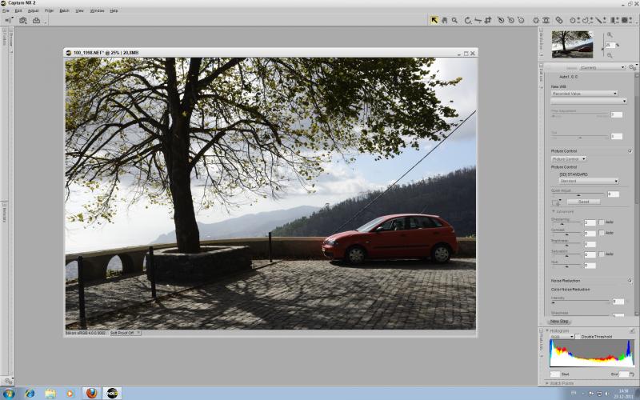The image size is (640, 400).
Task: Click the Open in Browser toolbar icon
Action: [9, 20]
